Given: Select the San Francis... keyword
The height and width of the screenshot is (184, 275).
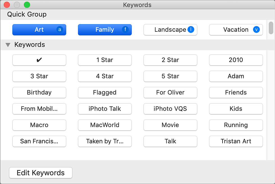Looking at the screenshot, I should point(39,141).
